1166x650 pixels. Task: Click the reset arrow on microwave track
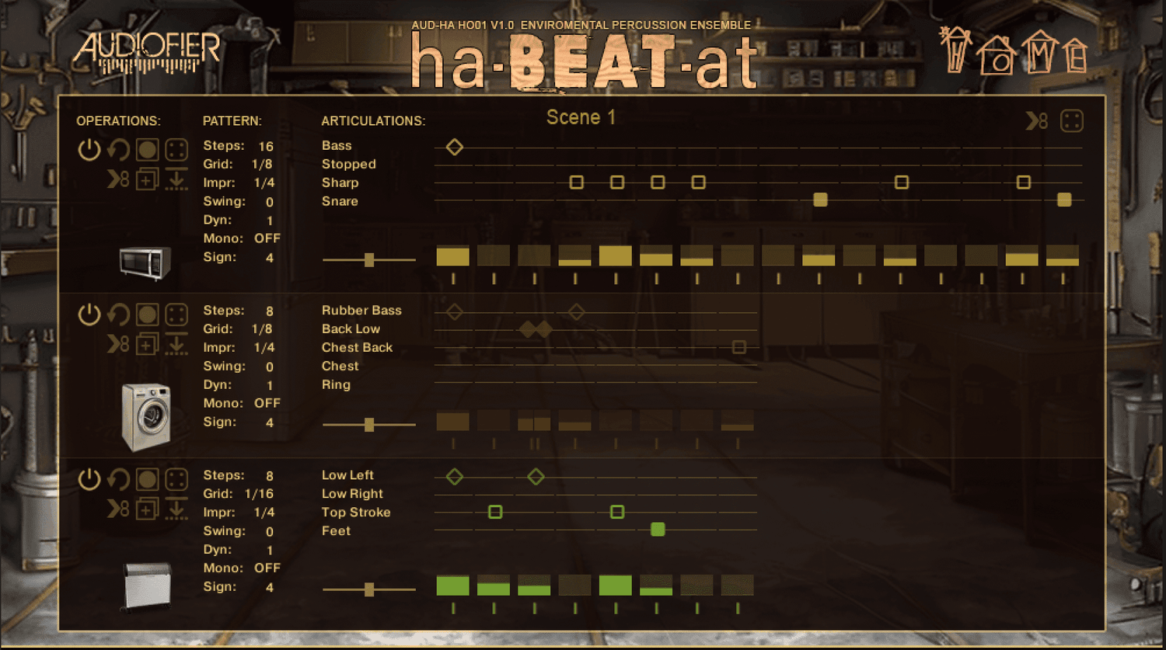click(118, 149)
